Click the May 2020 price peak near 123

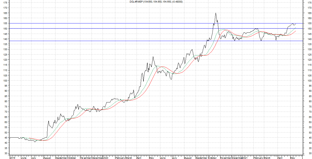click(x=153, y=57)
